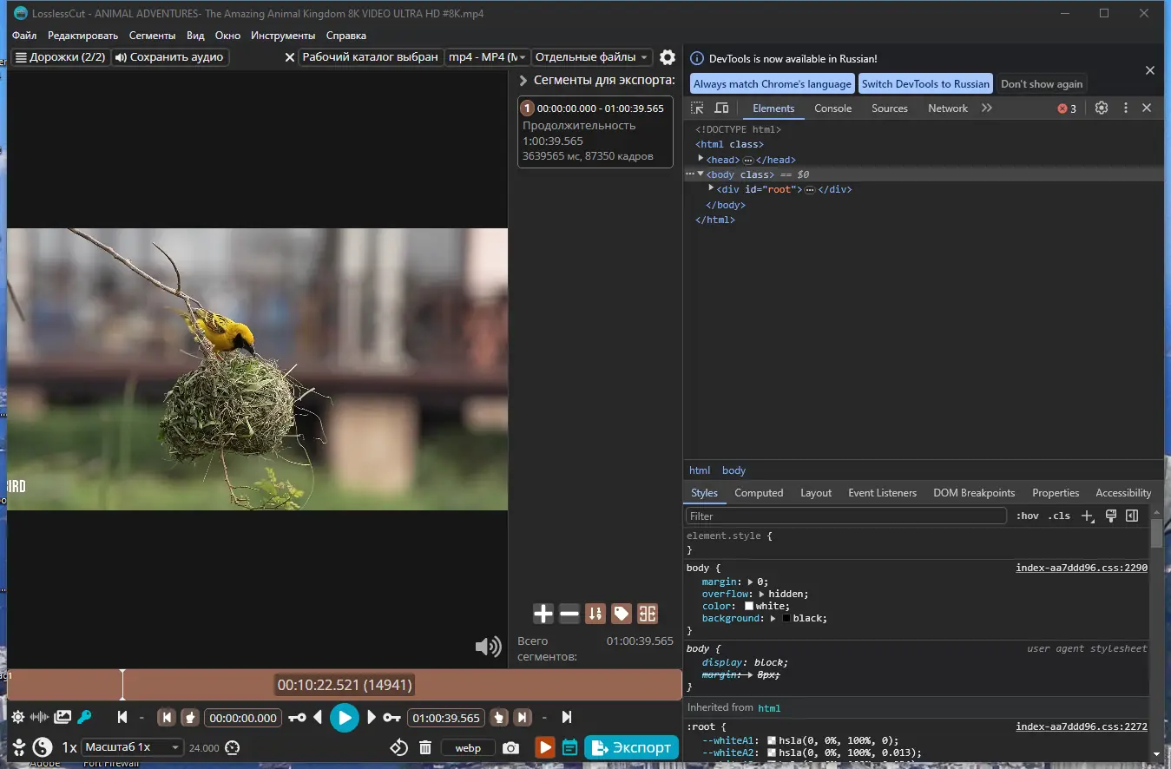Click the tag icon to label the segment

click(x=622, y=615)
